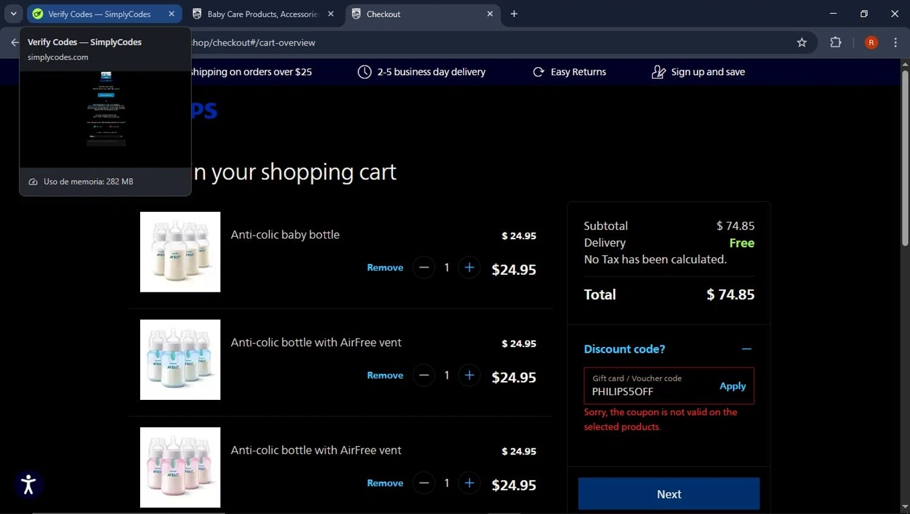Click the address bar URL
The width and height of the screenshot is (910, 514).
pyautogui.click(x=254, y=42)
